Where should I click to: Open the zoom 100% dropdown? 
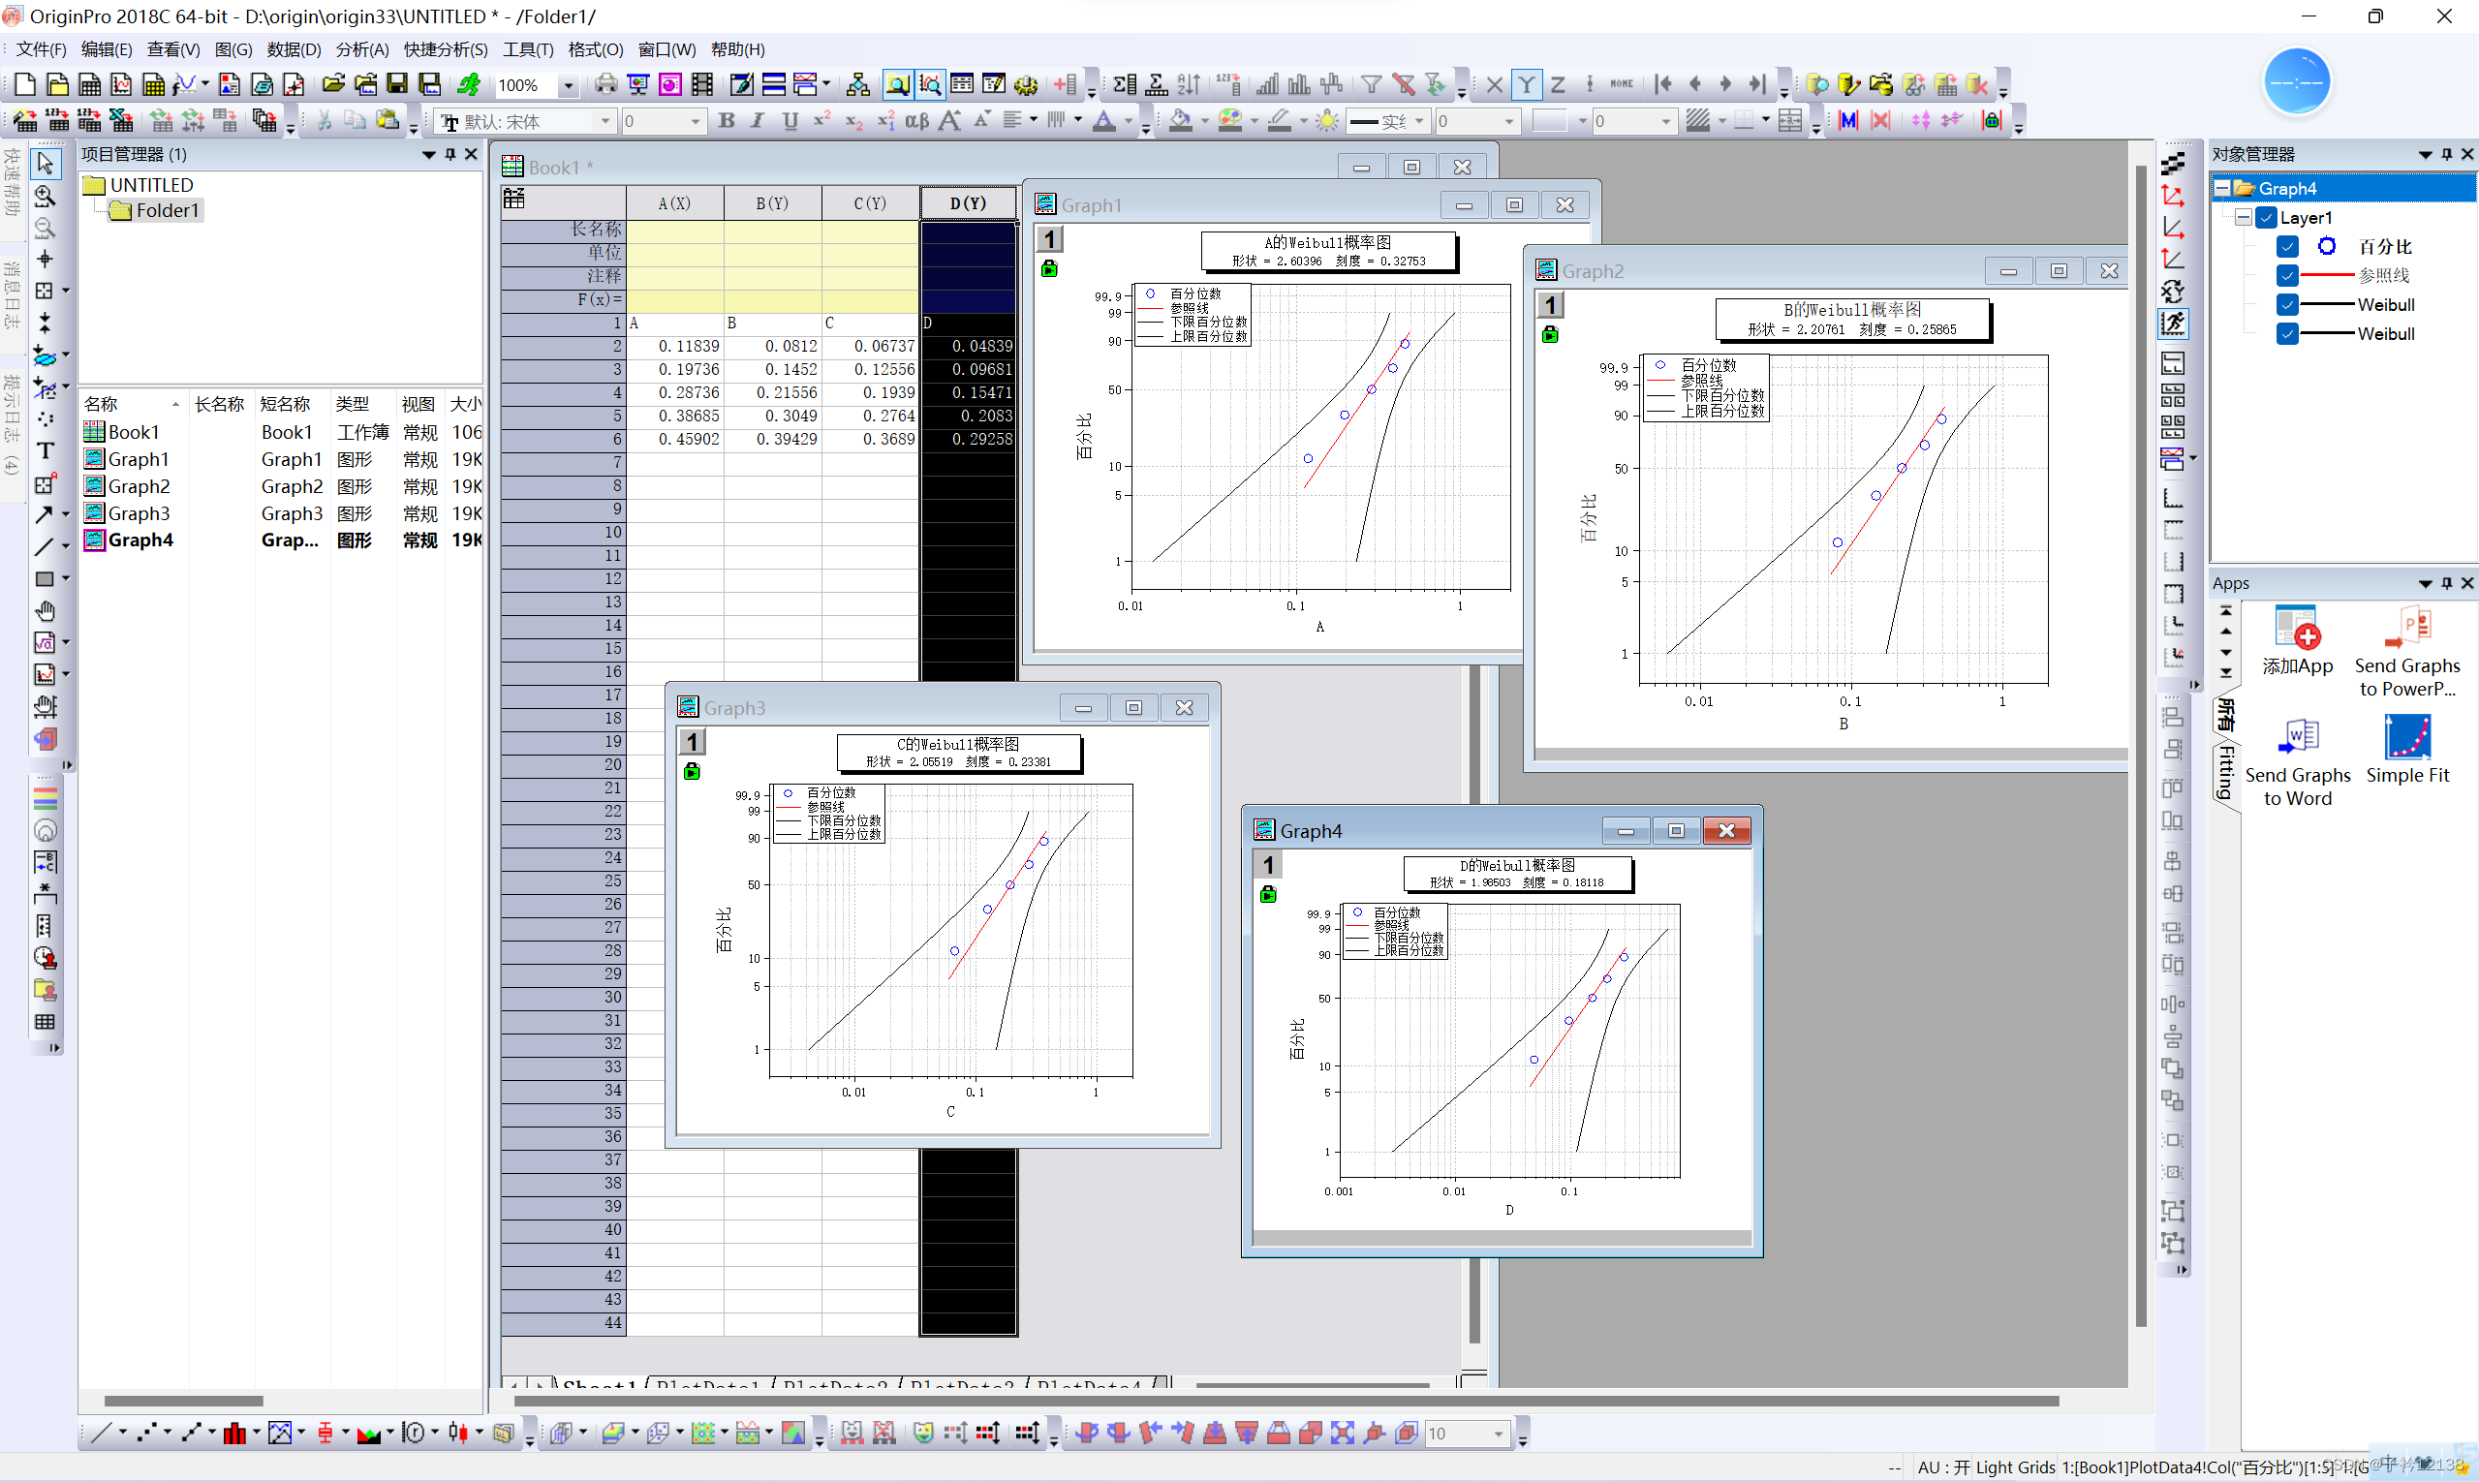click(x=569, y=86)
